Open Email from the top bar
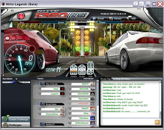164x130 pixels. click(x=98, y=19)
